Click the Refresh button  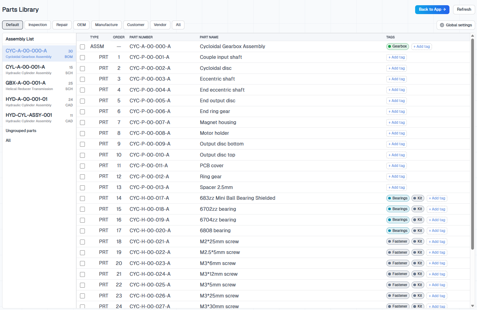click(464, 9)
